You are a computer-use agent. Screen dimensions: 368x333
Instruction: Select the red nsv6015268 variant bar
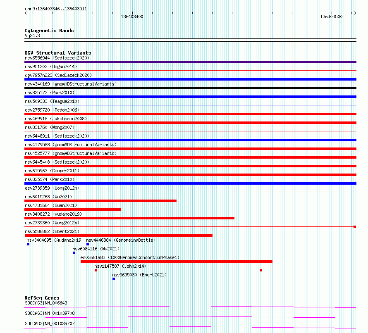point(100,201)
